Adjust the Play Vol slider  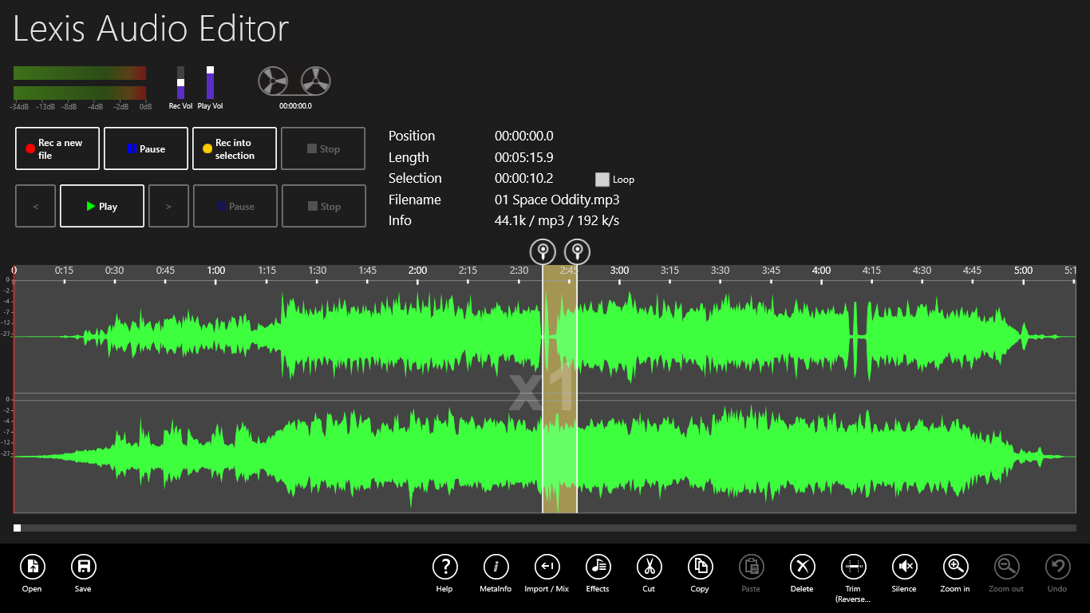pos(210,82)
